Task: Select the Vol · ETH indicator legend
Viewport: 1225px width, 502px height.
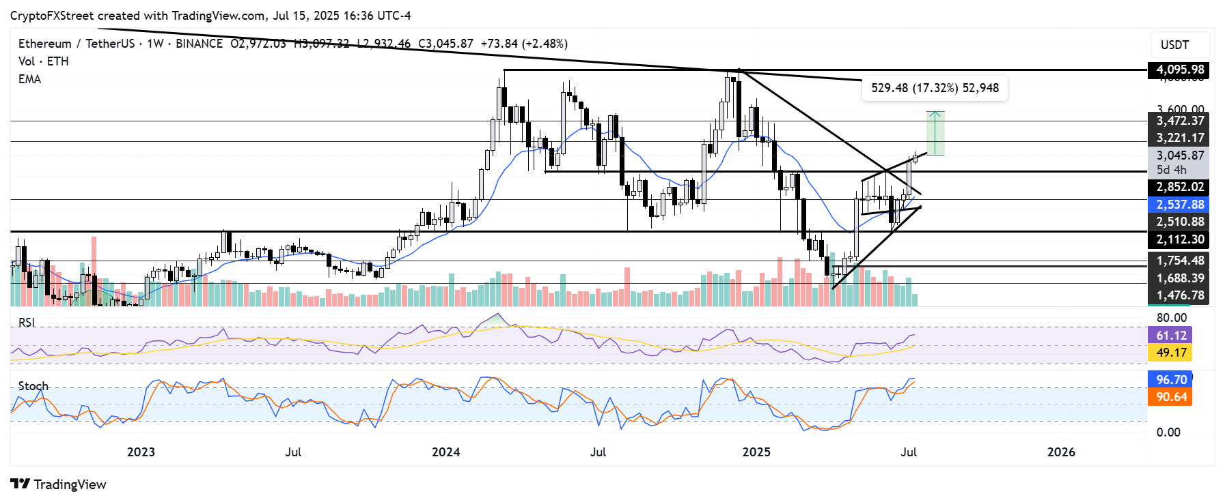Action: pos(43,61)
